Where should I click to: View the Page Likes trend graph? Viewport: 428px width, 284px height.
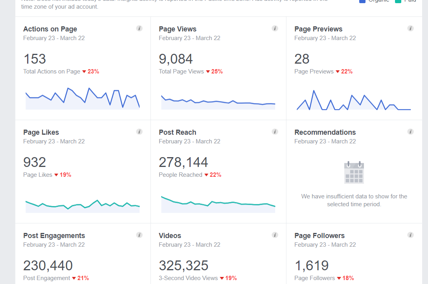tap(83, 206)
